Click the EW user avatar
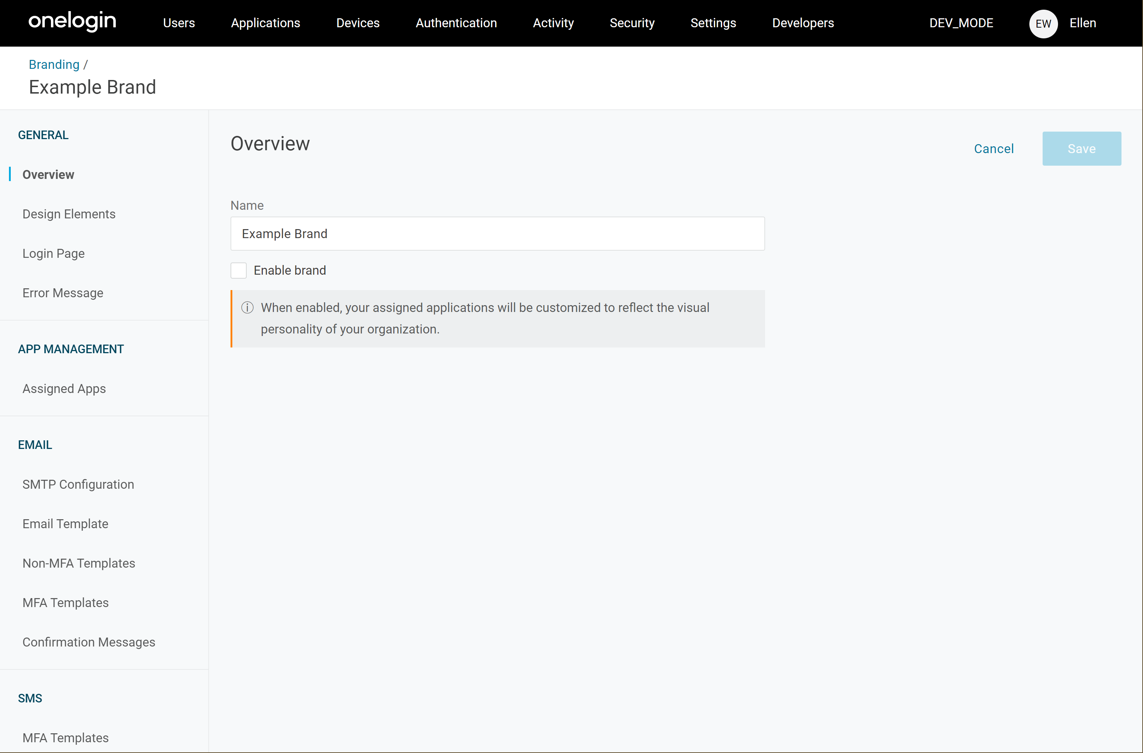The height and width of the screenshot is (753, 1143). click(1043, 24)
